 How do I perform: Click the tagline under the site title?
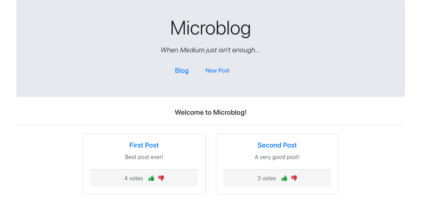(210, 50)
